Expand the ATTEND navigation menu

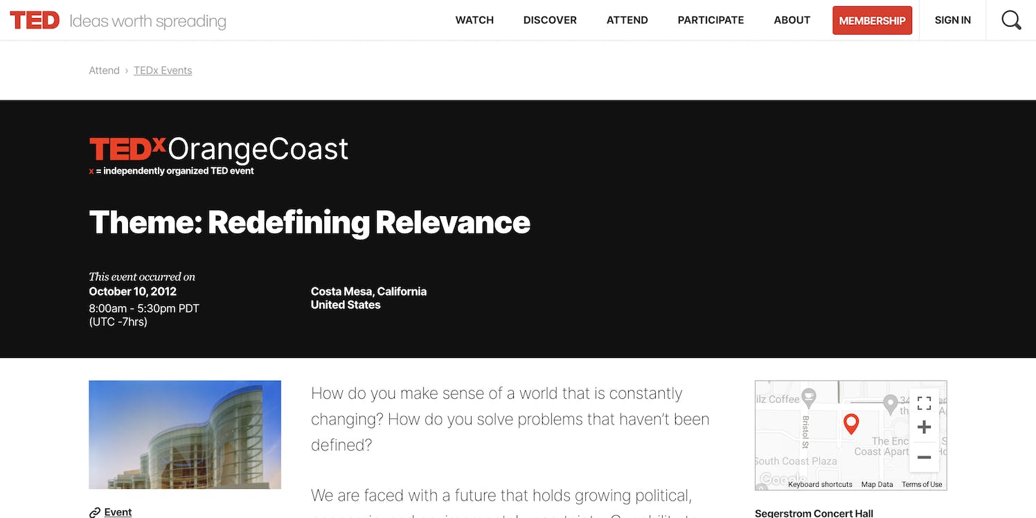point(627,20)
